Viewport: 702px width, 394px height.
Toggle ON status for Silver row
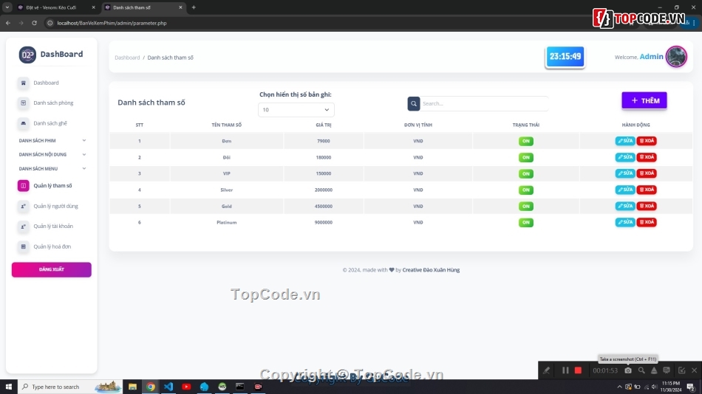point(526,190)
